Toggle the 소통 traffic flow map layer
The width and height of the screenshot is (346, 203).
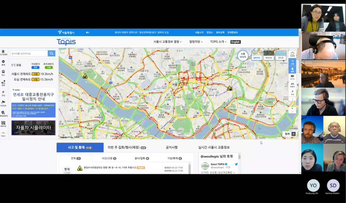coord(292,62)
